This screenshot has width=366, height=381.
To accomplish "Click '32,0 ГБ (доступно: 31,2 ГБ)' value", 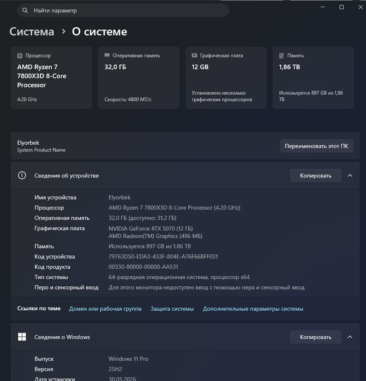I will [142, 218].
